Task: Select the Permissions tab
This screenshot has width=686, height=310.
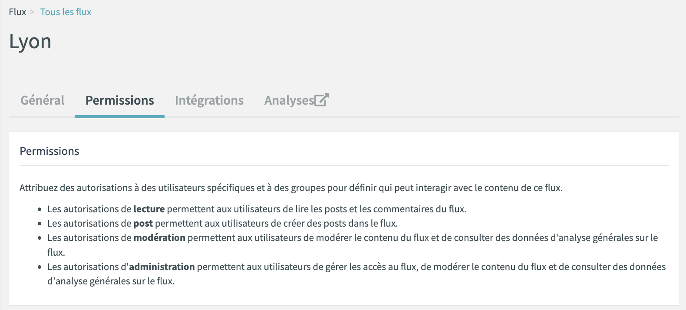Action: [120, 100]
